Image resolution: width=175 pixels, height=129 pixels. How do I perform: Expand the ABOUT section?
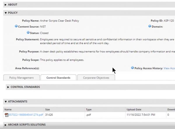(6, 5)
